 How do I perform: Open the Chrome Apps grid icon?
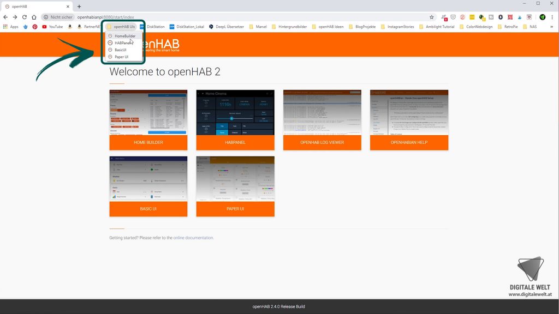click(x=5, y=26)
